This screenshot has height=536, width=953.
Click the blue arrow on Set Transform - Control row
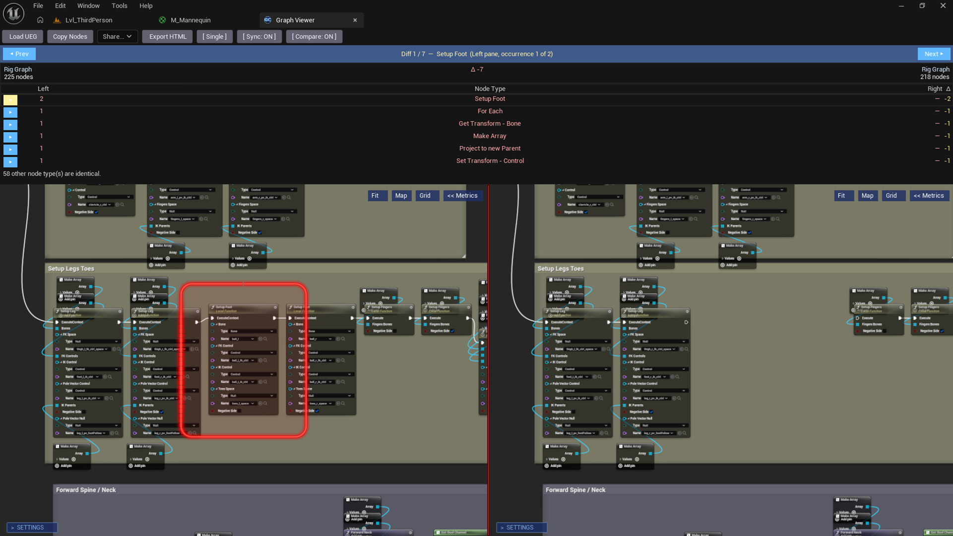pos(10,162)
